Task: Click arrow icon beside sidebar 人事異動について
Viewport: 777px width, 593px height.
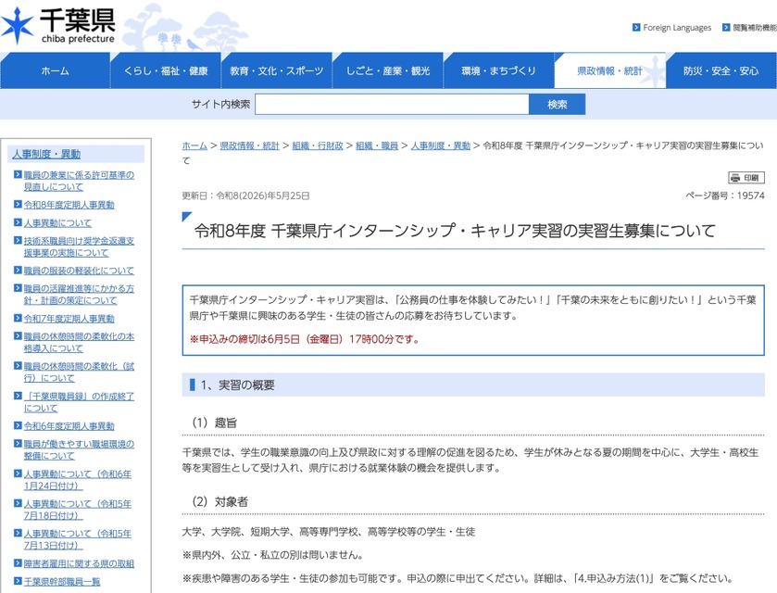Action: point(18,222)
